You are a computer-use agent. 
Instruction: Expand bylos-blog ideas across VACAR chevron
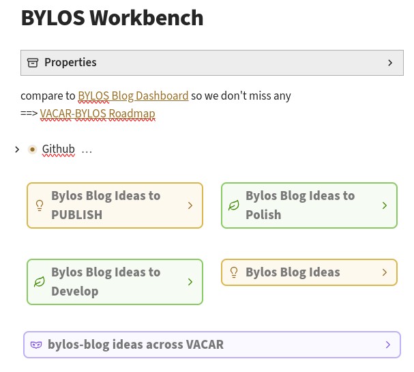pos(388,345)
